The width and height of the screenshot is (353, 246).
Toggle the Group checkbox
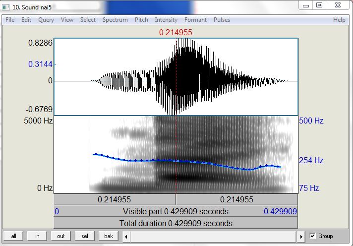point(312,236)
